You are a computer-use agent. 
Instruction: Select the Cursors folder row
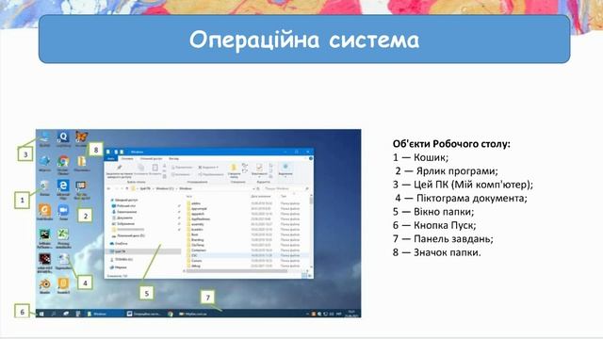tap(246, 261)
